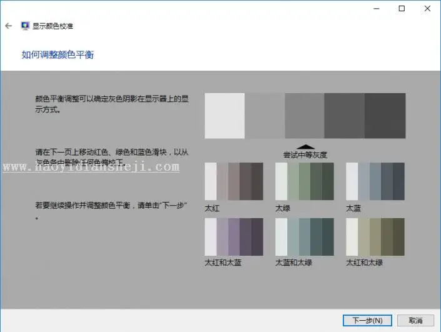
Task: Click the black arrow marker under the gray bar
Action: [x=305, y=147]
